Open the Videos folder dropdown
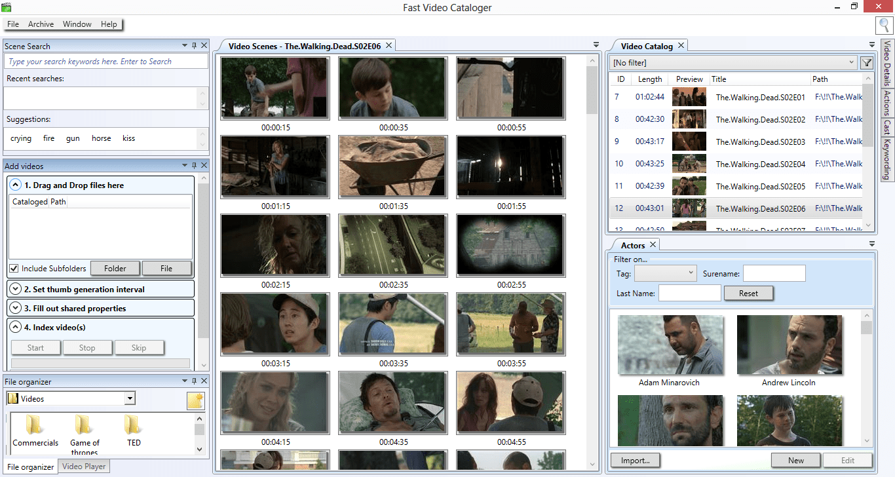Image resolution: width=895 pixels, height=477 pixels. pyautogui.click(x=130, y=398)
